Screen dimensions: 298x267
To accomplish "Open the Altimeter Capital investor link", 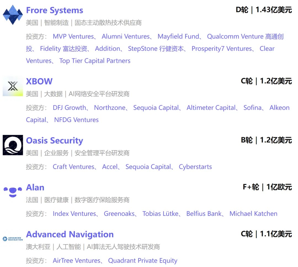I will (x=211, y=108).
